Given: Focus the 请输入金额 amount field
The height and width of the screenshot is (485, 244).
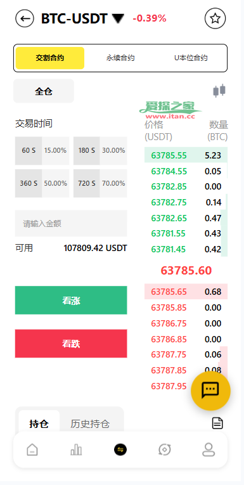Looking at the screenshot, I should pos(71,224).
